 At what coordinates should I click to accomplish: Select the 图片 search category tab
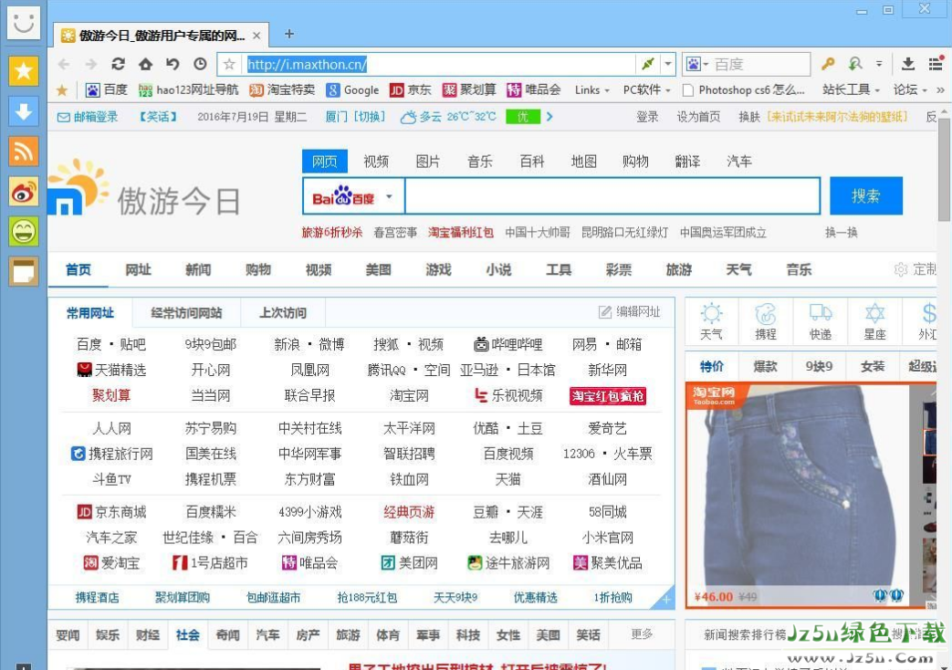coord(428,162)
